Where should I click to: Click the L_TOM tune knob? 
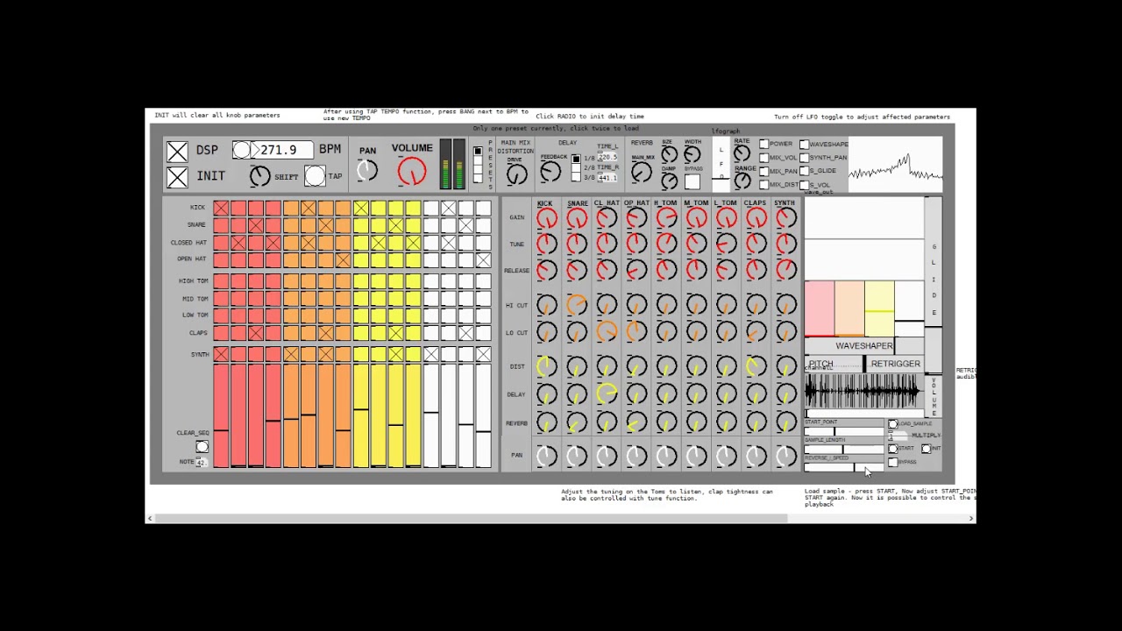pos(726,244)
